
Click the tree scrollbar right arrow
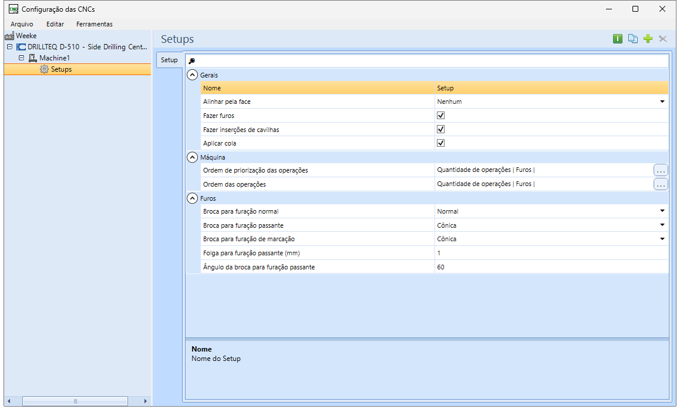coord(145,401)
